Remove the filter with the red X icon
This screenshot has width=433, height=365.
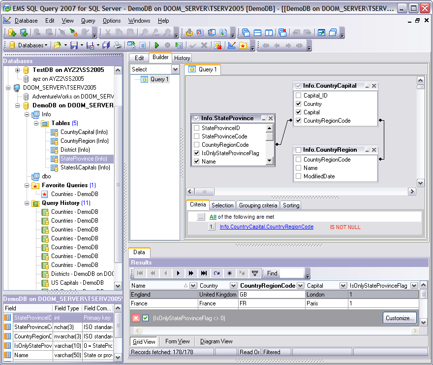tap(136, 318)
